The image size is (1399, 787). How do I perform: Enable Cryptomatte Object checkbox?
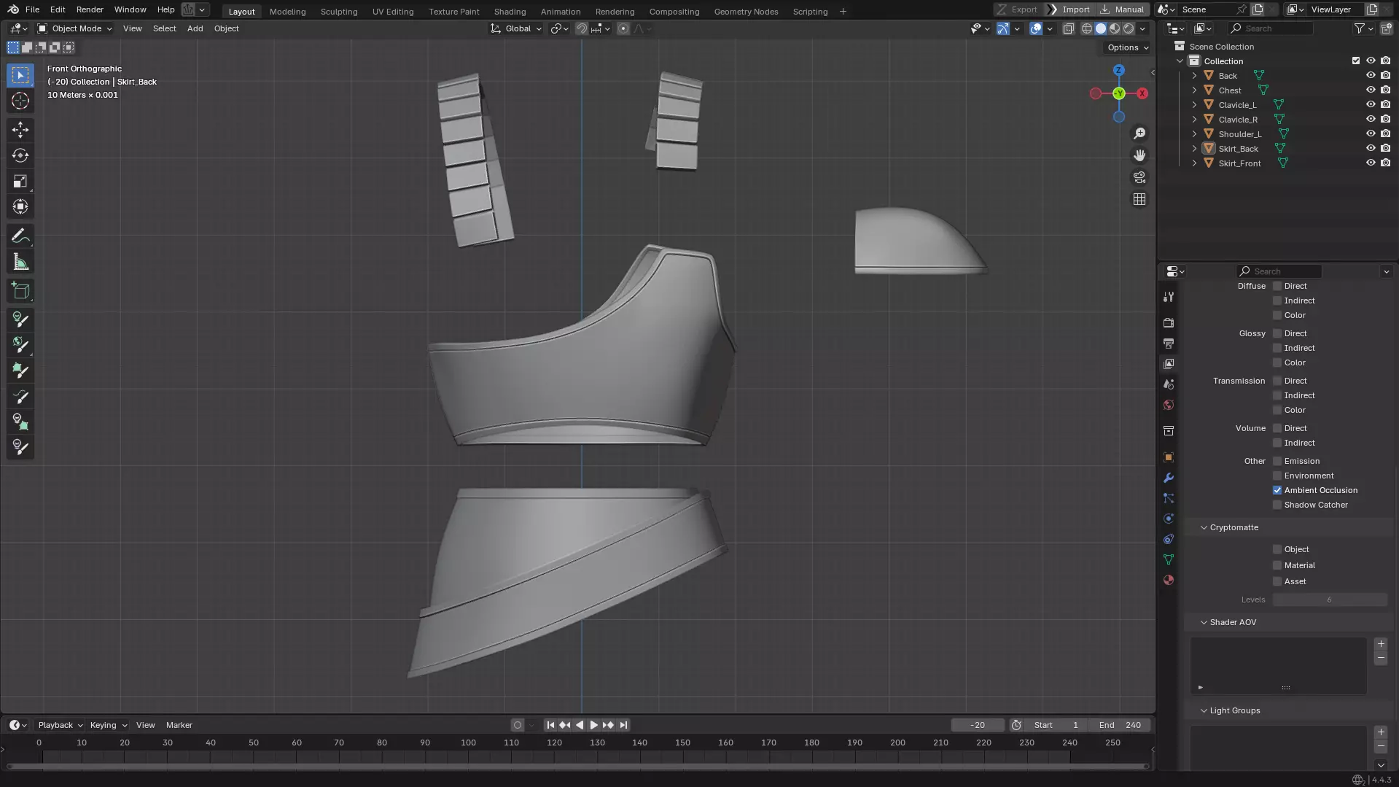1277,549
